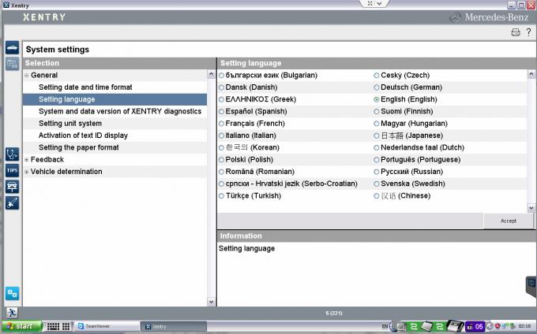Image resolution: width=537 pixels, height=334 pixels.
Task: Click the first keyboard icon in quick launch
Action: coord(53,326)
